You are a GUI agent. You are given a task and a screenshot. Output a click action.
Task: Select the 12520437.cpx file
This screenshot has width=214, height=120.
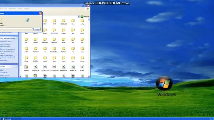[x=45, y=68]
